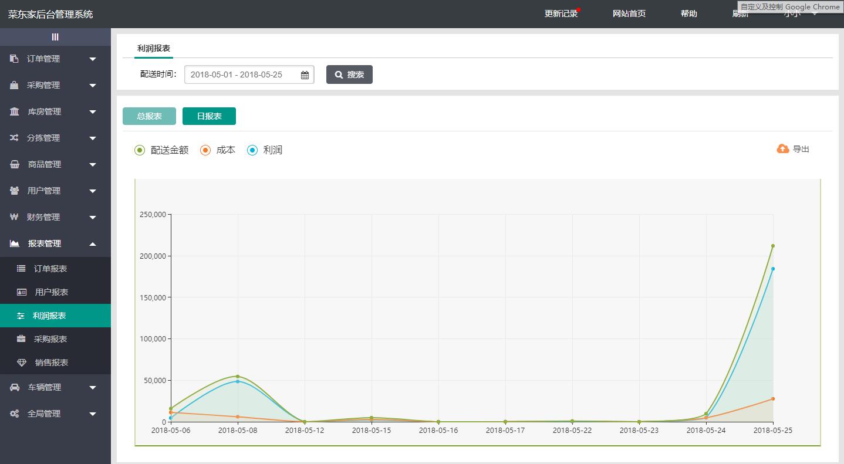Click the 订单报表 list icon
Viewport: 844px width, 464px height.
(x=21, y=269)
